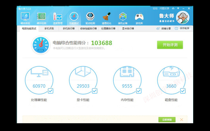Screen dimensions: 210x131
Task: Click the memory performance circle showing 9555
Action: pyautogui.click(x=127, y=80)
